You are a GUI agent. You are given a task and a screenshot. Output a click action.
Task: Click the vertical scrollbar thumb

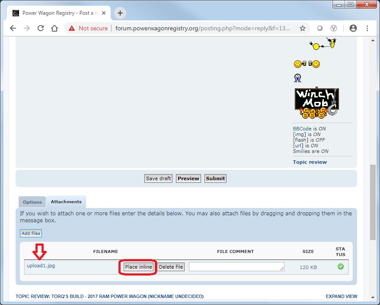[x=373, y=202]
